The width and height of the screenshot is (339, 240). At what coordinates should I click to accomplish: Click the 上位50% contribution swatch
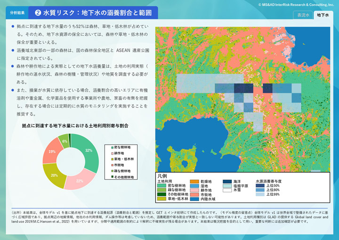[x=260, y=186]
